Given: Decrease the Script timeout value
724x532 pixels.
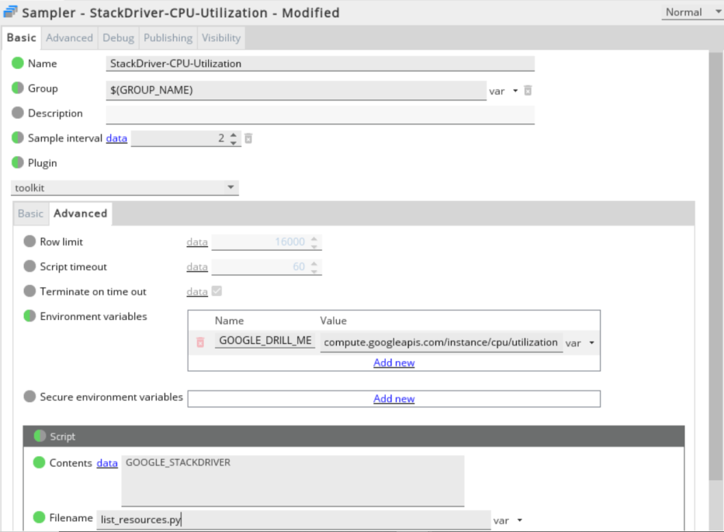Looking at the screenshot, I should click(314, 271).
